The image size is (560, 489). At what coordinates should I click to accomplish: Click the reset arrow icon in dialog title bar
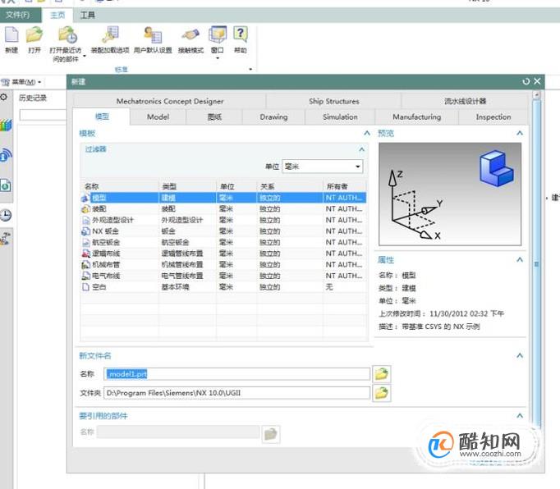526,81
